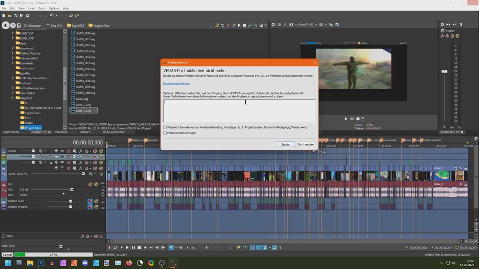
Task: Open Discord from the Windows taskbar
Action: click(85, 263)
